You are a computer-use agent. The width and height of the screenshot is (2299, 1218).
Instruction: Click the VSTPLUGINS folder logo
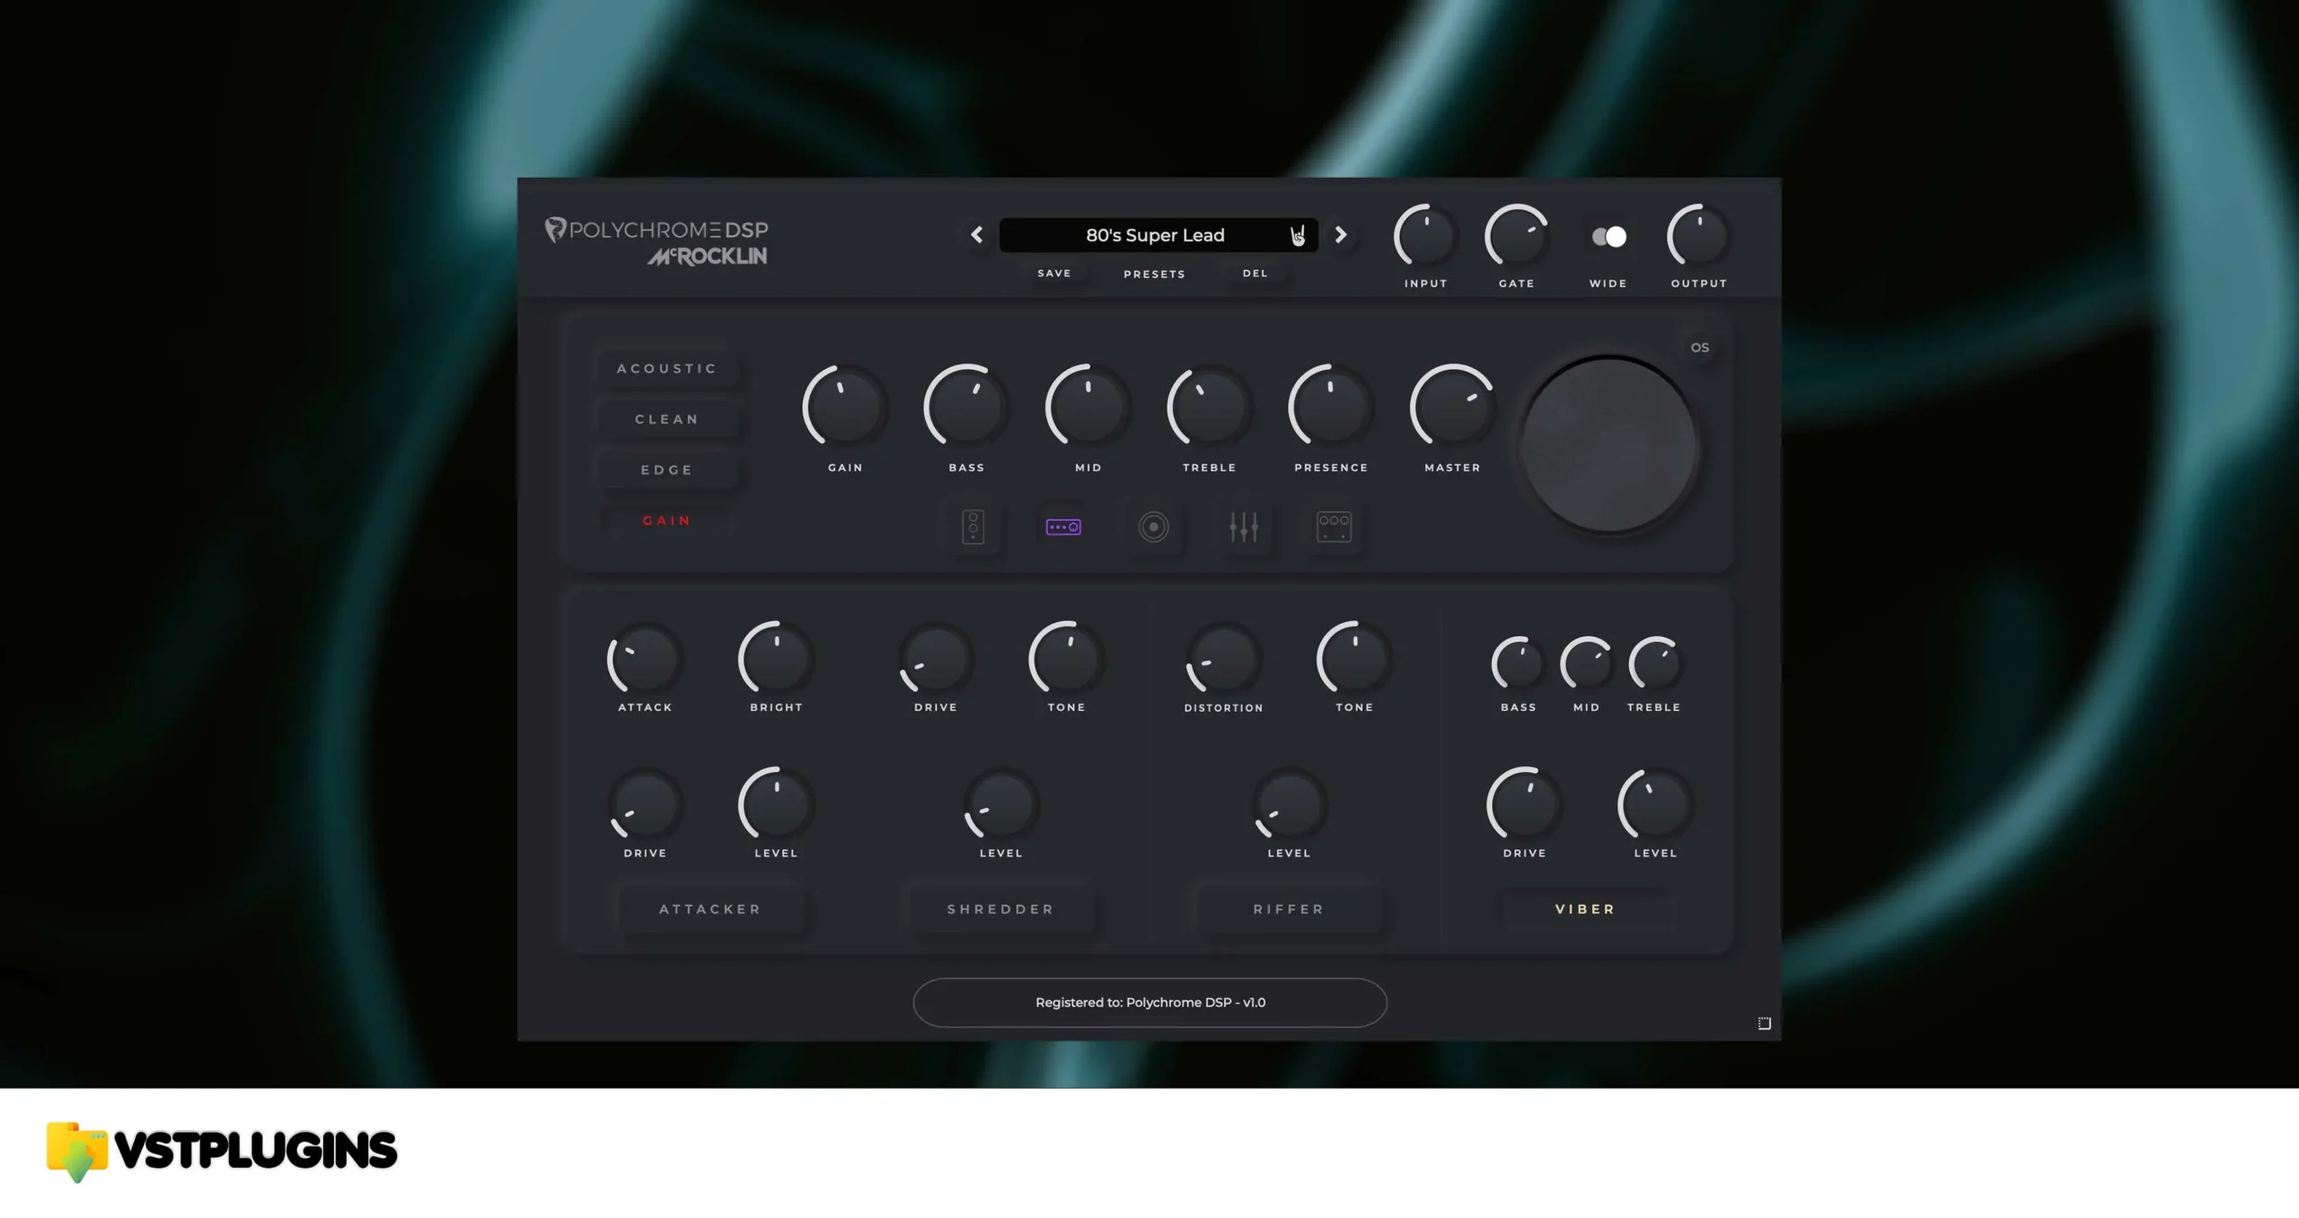click(x=221, y=1151)
